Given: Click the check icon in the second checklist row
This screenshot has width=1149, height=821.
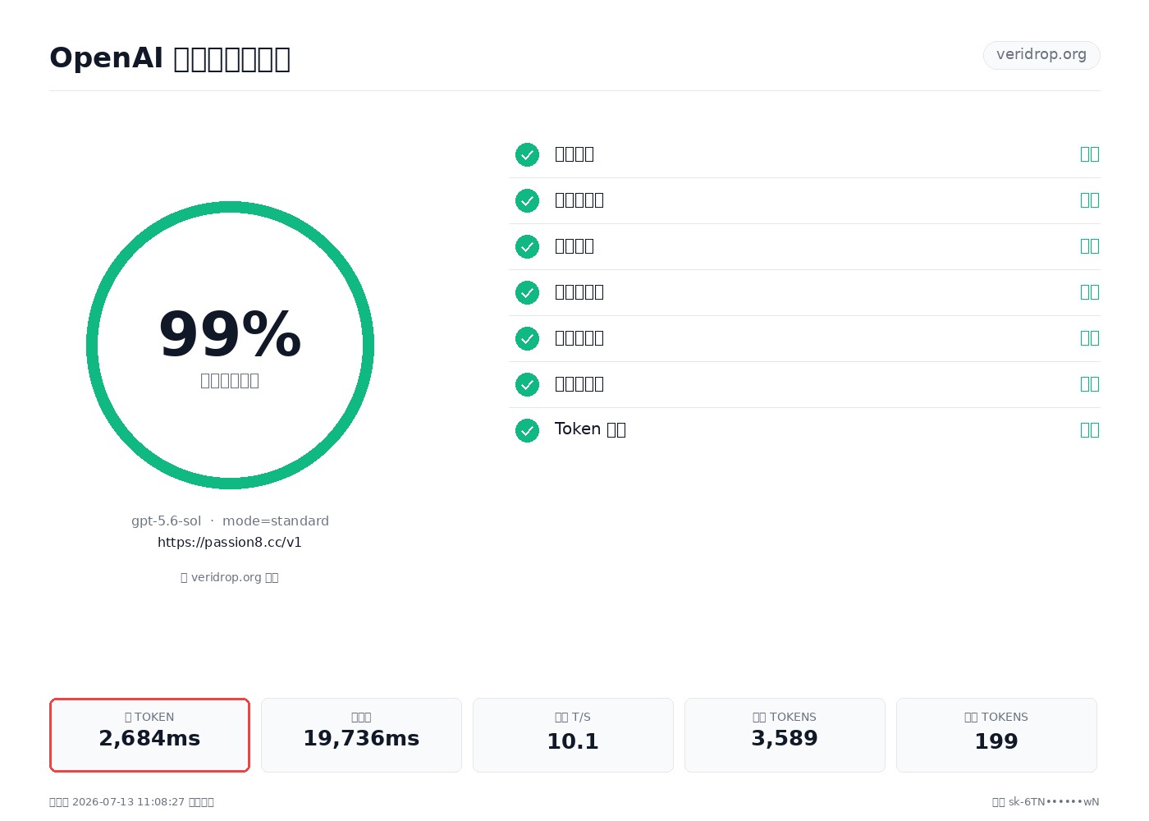Looking at the screenshot, I should (x=527, y=200).
